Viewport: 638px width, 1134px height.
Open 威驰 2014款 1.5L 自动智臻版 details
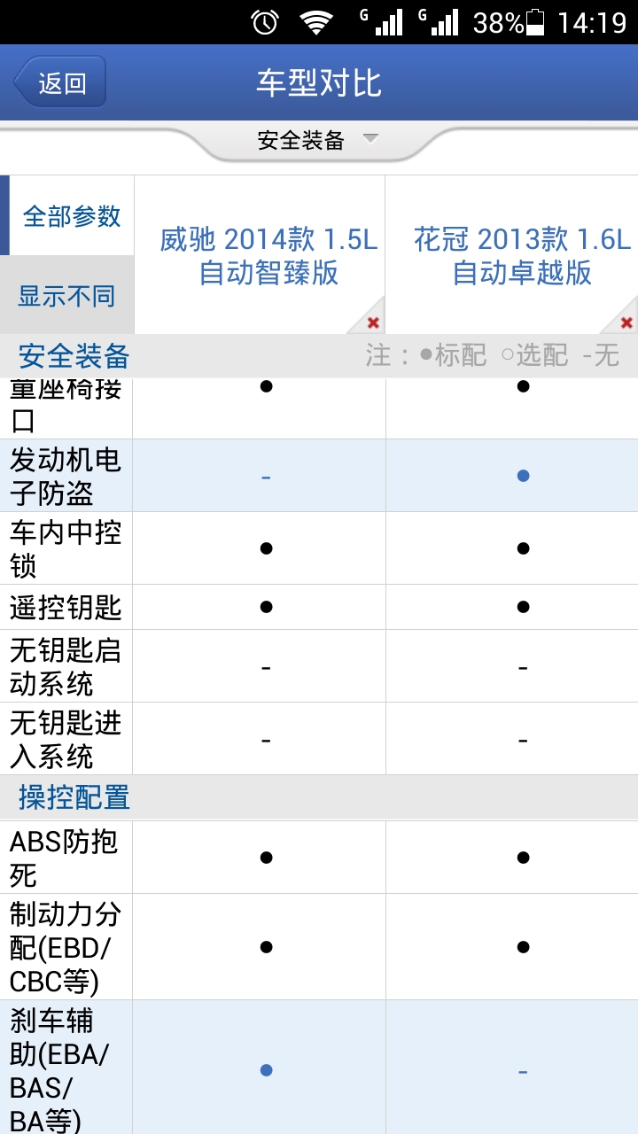(268, 255)
